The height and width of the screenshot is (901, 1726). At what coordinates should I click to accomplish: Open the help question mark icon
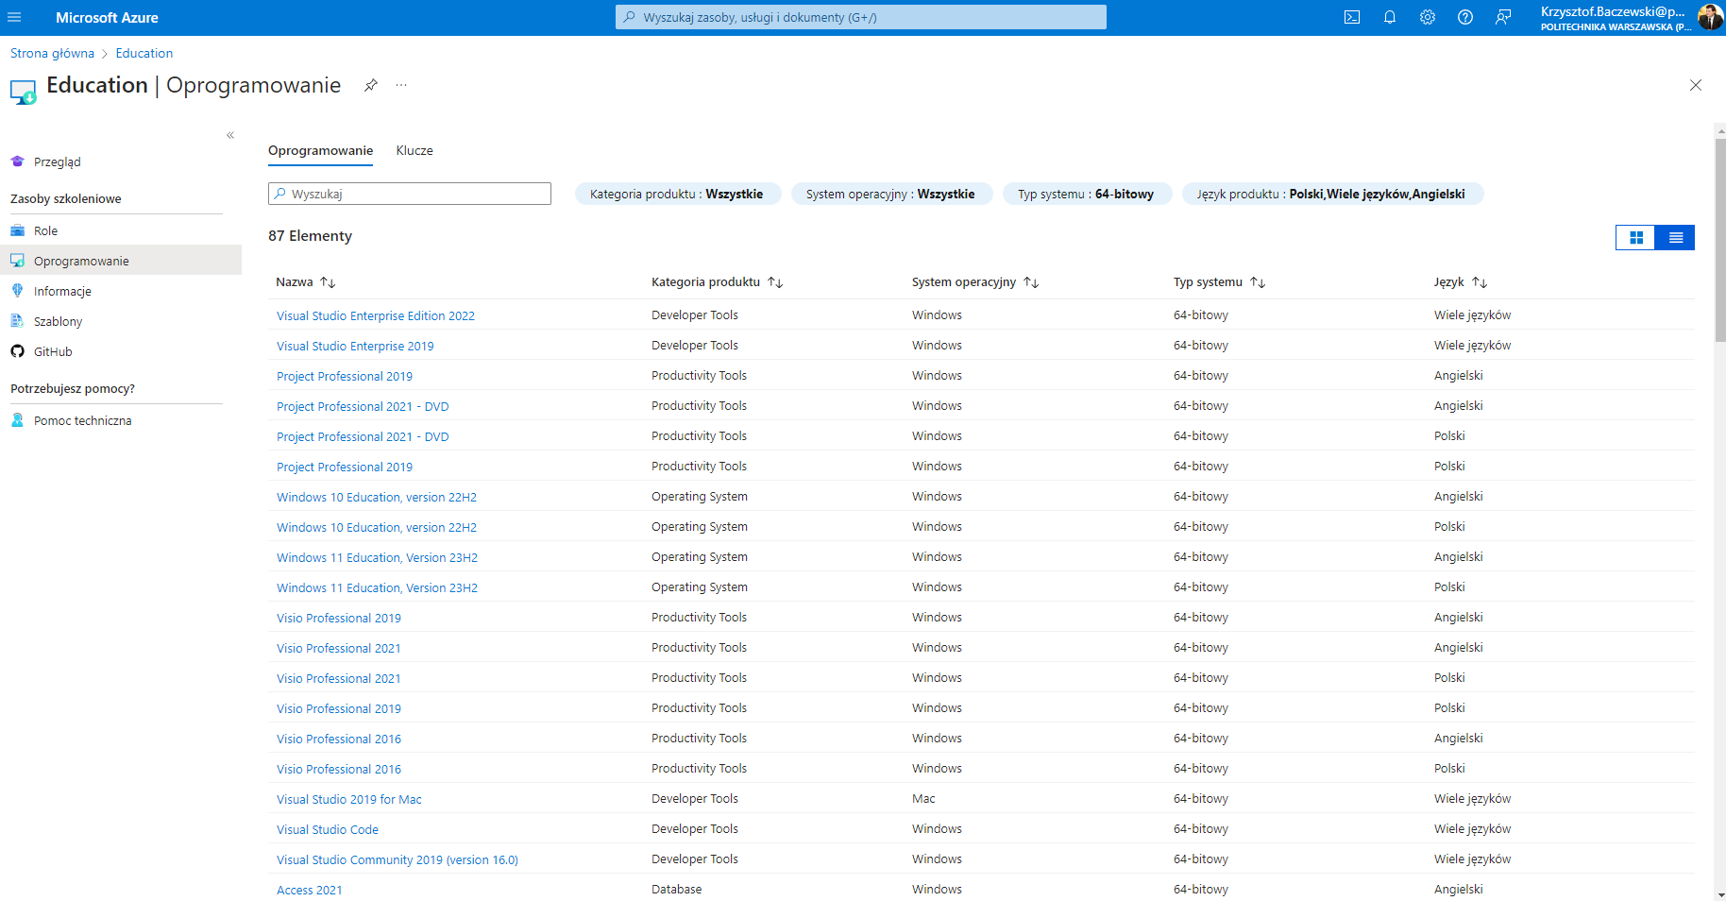1465,17
